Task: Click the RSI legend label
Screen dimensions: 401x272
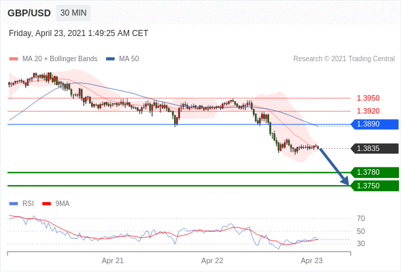Action: 28,204
